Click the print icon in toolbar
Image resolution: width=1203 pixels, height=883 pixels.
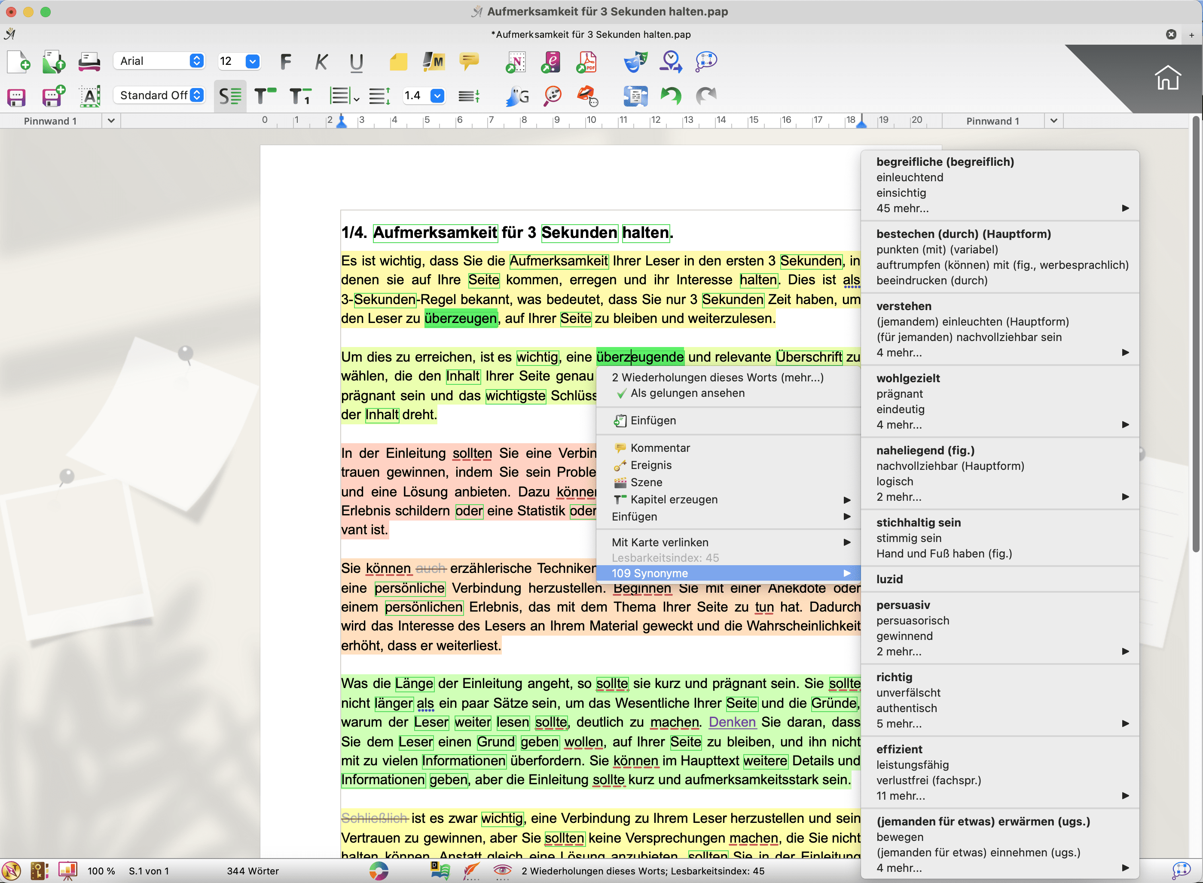(x=89, y=62)
